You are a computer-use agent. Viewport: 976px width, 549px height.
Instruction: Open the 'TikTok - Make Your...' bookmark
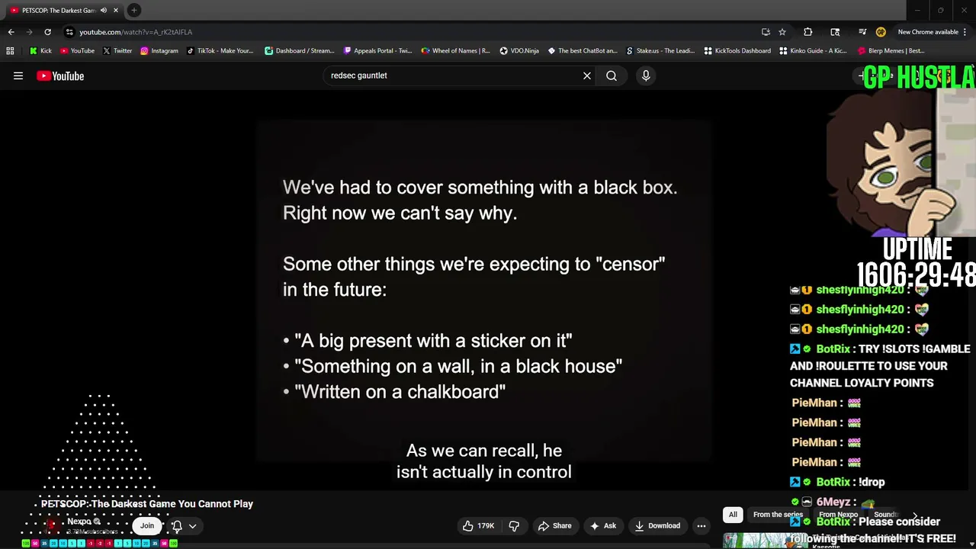click(x=220, y=51)
